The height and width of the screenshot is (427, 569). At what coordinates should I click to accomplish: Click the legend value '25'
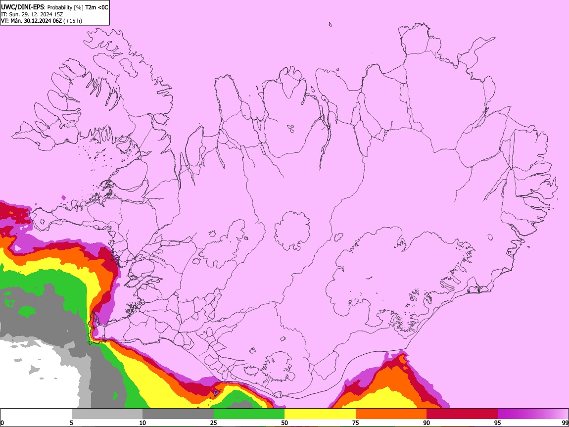(214, 423)
